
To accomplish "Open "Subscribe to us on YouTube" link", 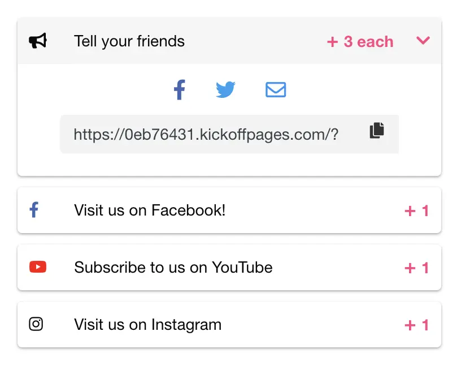I will point(173,268).
